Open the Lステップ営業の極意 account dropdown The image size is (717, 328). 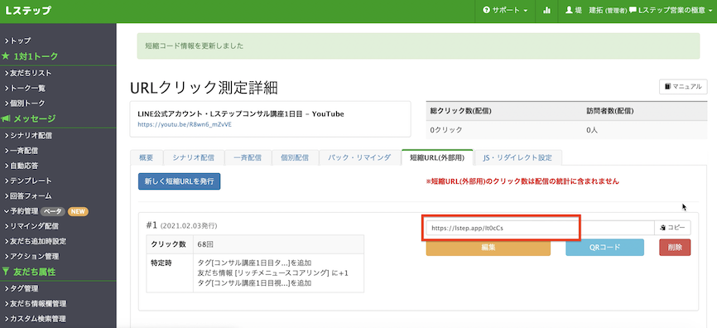(x=671, y=10)
